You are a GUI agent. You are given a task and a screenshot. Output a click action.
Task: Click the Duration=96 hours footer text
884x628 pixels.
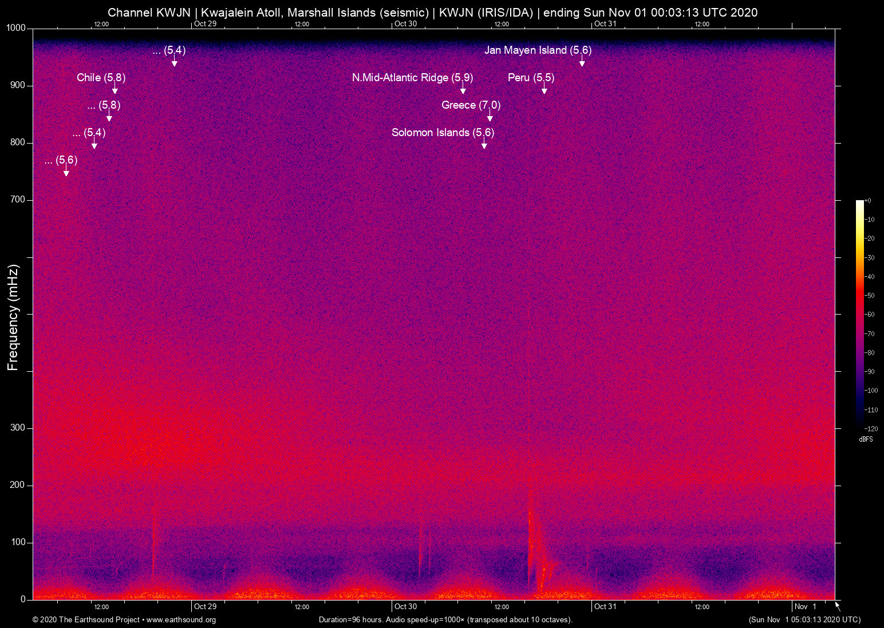pos(445,620)
